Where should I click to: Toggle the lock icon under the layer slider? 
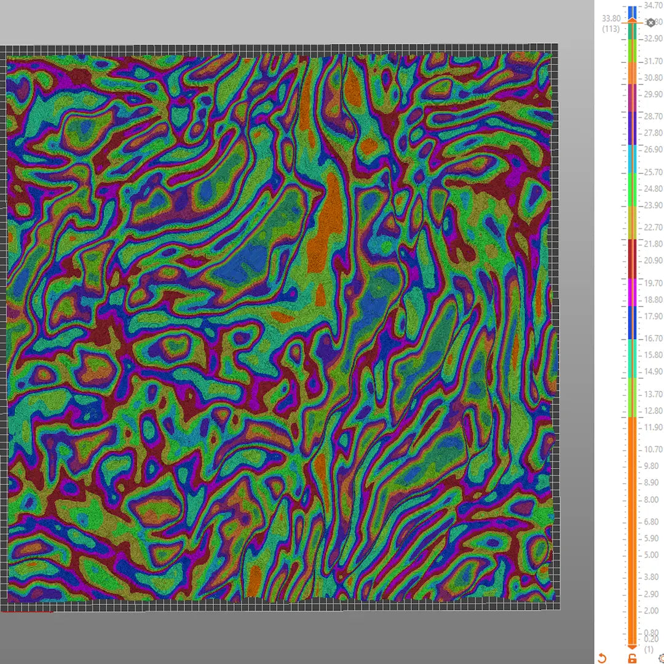pos(632,658)
